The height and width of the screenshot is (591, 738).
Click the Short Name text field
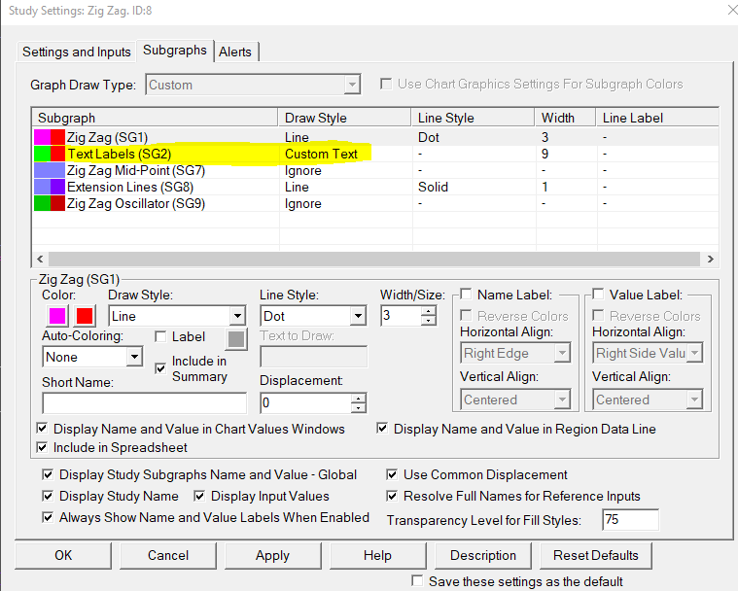[145, 403]
